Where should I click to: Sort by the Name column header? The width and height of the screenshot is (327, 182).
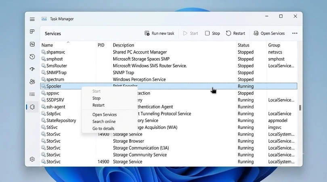pyautogui.click(x=47, y=45)
